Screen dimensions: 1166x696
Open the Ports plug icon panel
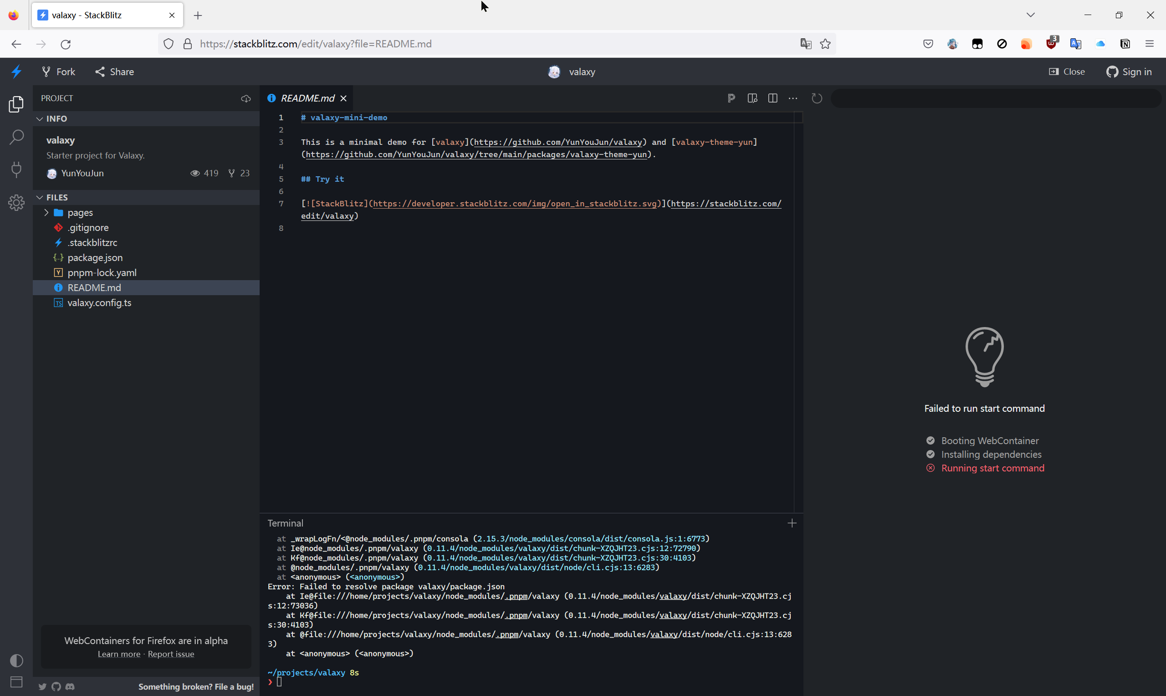click(x=16, y=169)
